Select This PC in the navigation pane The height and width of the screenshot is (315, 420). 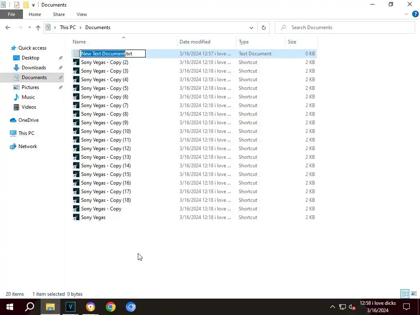click(26, 133)
